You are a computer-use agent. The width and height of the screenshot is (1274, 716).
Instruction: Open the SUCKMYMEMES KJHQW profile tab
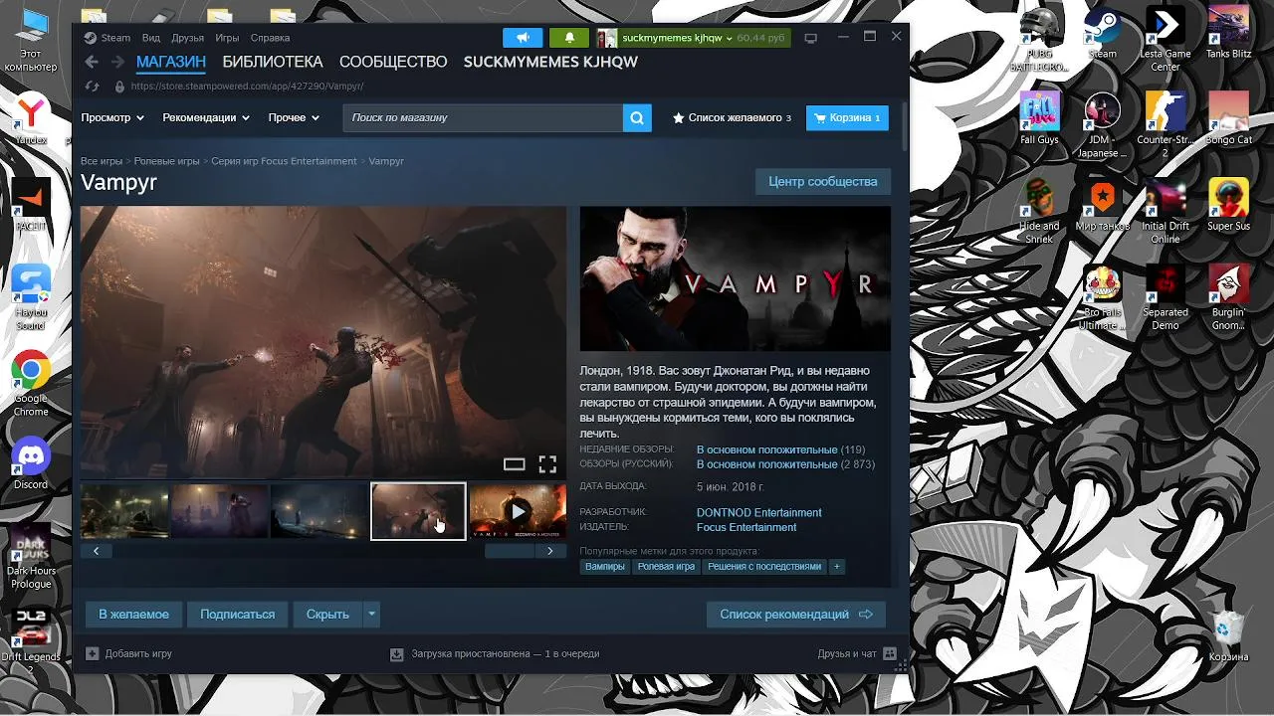(550, 62)
